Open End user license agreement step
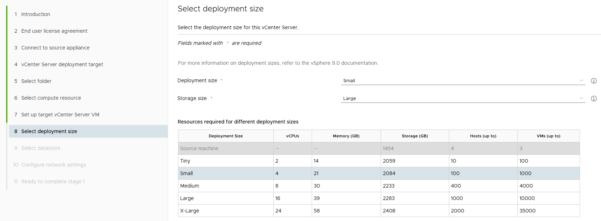Image resolution: width=601 pixels, height=221 pixels. tap(54, 31)
